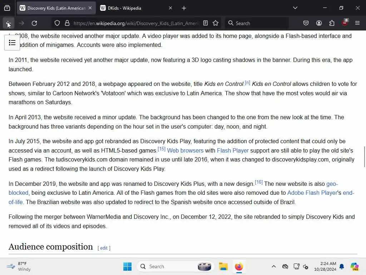Open network display tray icon

click(x=296, y=266)
